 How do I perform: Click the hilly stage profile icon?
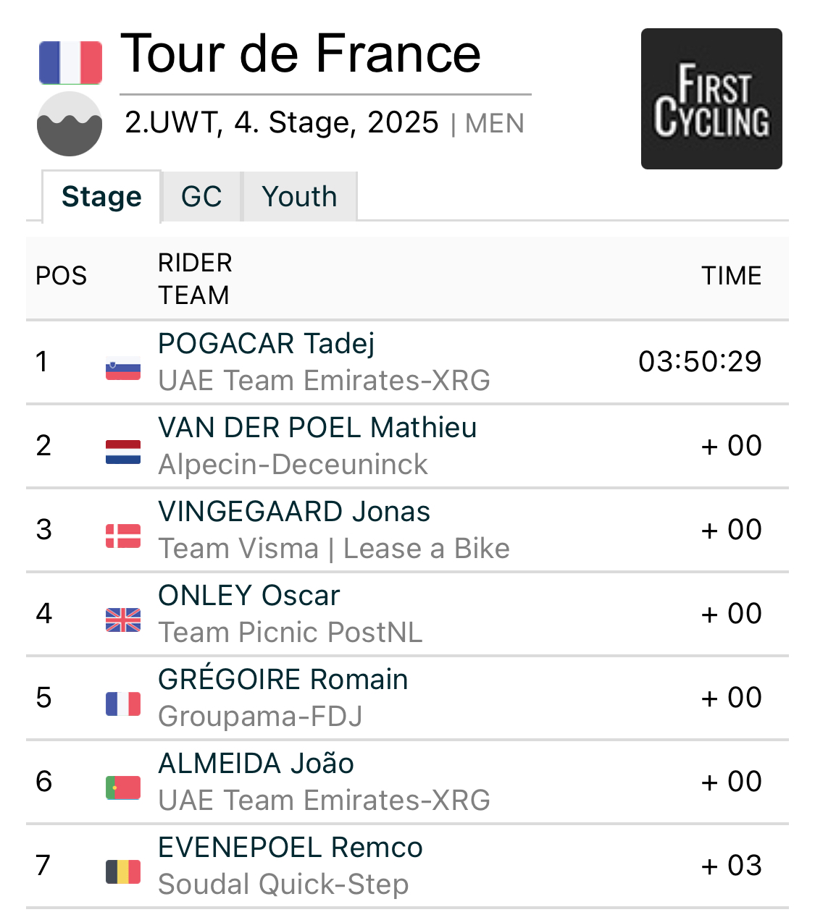click(x=70, y=124)
